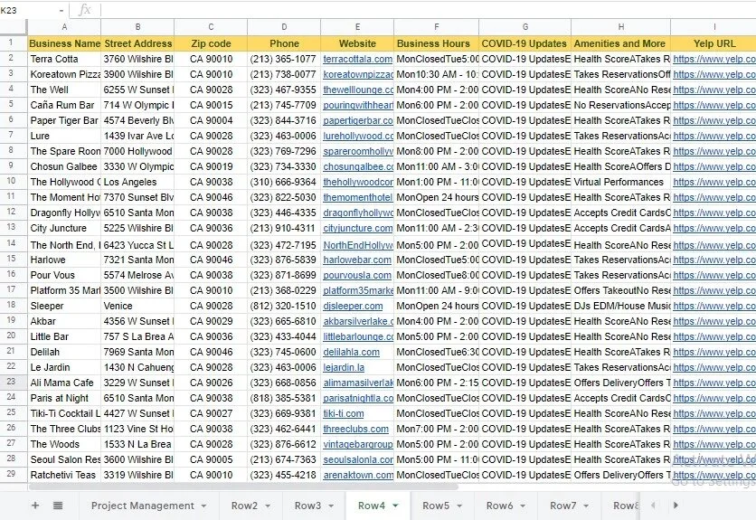Select the Yelp URL header cell
Viewport: 756px width, 520px height.
[713, 43]
